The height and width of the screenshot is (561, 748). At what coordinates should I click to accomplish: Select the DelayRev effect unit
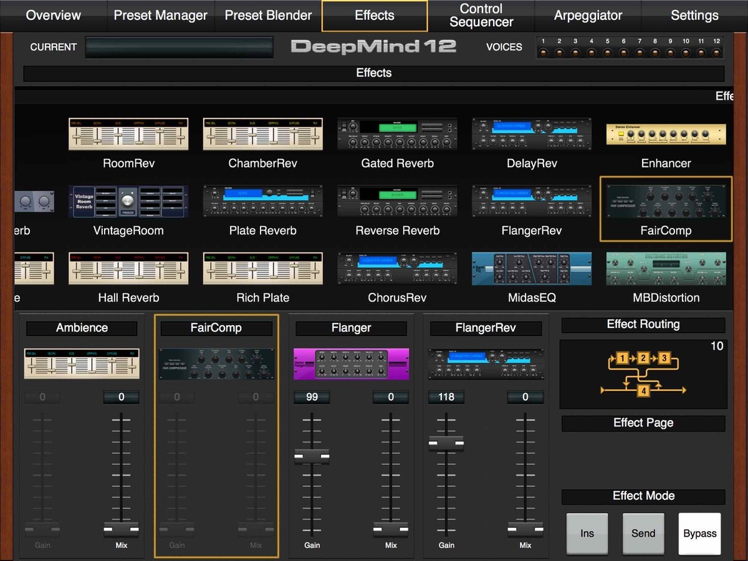(x=532, y=134)
